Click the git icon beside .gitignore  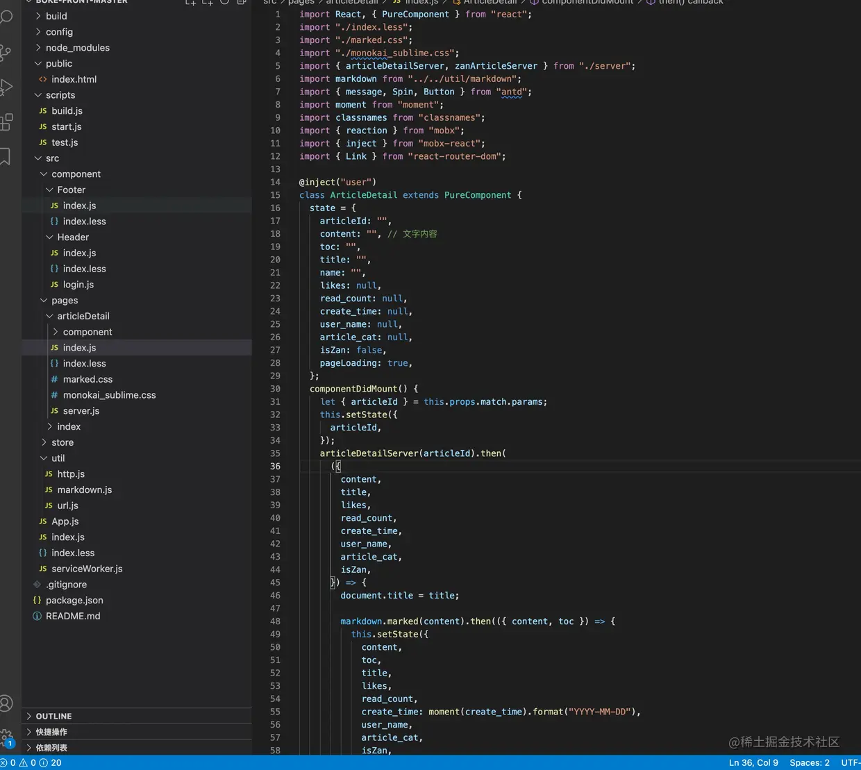click(37, 585)
